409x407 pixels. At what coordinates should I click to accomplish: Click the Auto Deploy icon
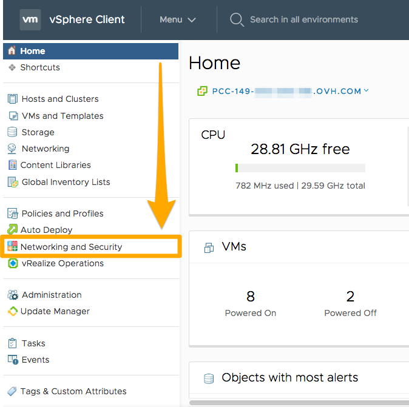pyautogui.click(x=12, y=230)
